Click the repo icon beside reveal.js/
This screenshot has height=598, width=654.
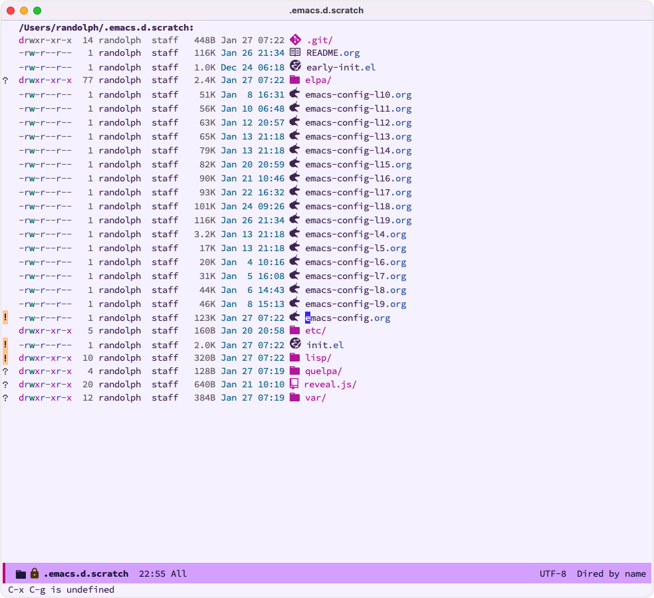pyautogui.click(x=294, y=383)
